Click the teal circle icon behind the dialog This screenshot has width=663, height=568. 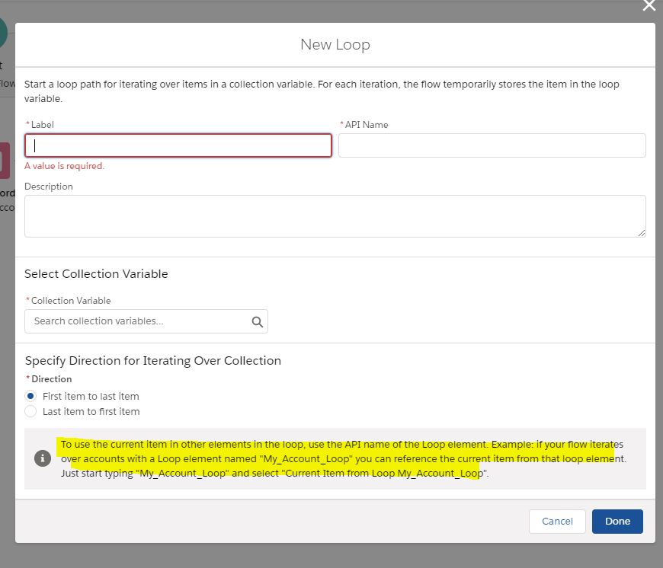click(x=4, y=34)
